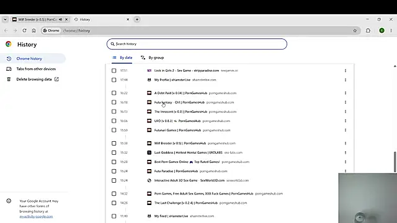Select the checkbox for the 11:40 entry
Screen dimensions: 397x223
pyautogui.click(x=114, y=216)
